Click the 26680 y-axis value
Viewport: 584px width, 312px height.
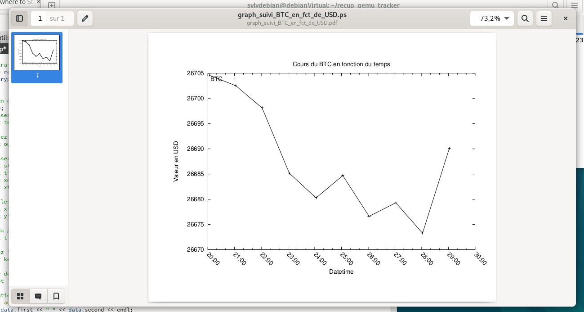pyautogui.click(x=195, y=199)
